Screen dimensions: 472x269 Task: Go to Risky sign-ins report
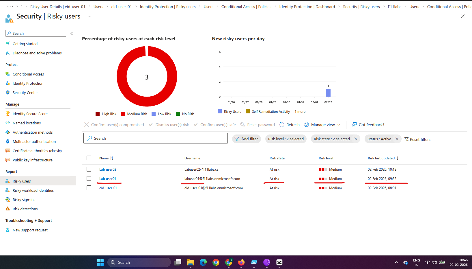24,200
